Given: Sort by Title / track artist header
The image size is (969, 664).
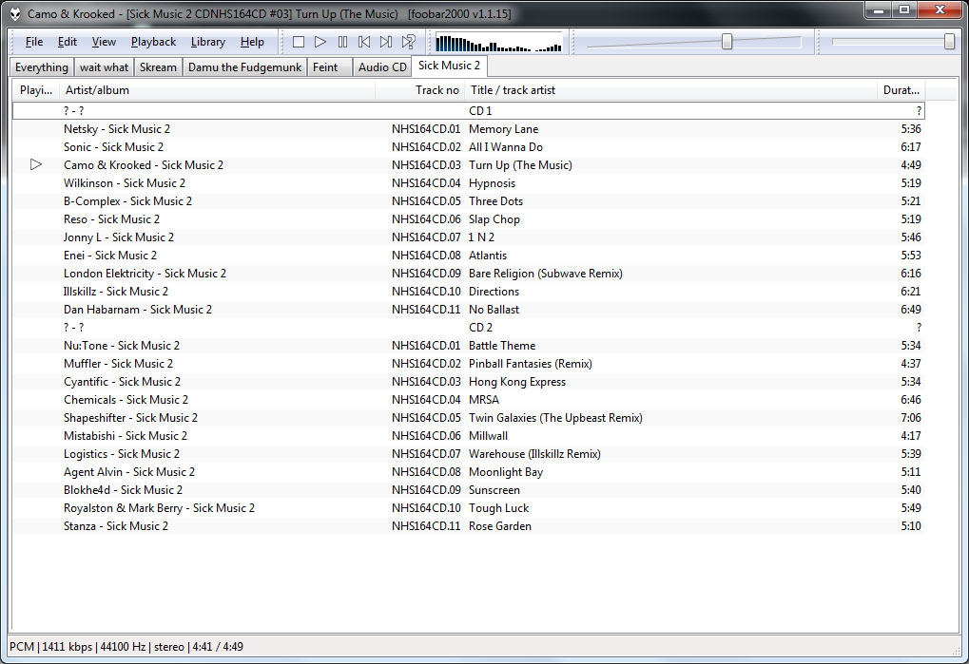Looking at the screenshot, I should pos(670,90).
